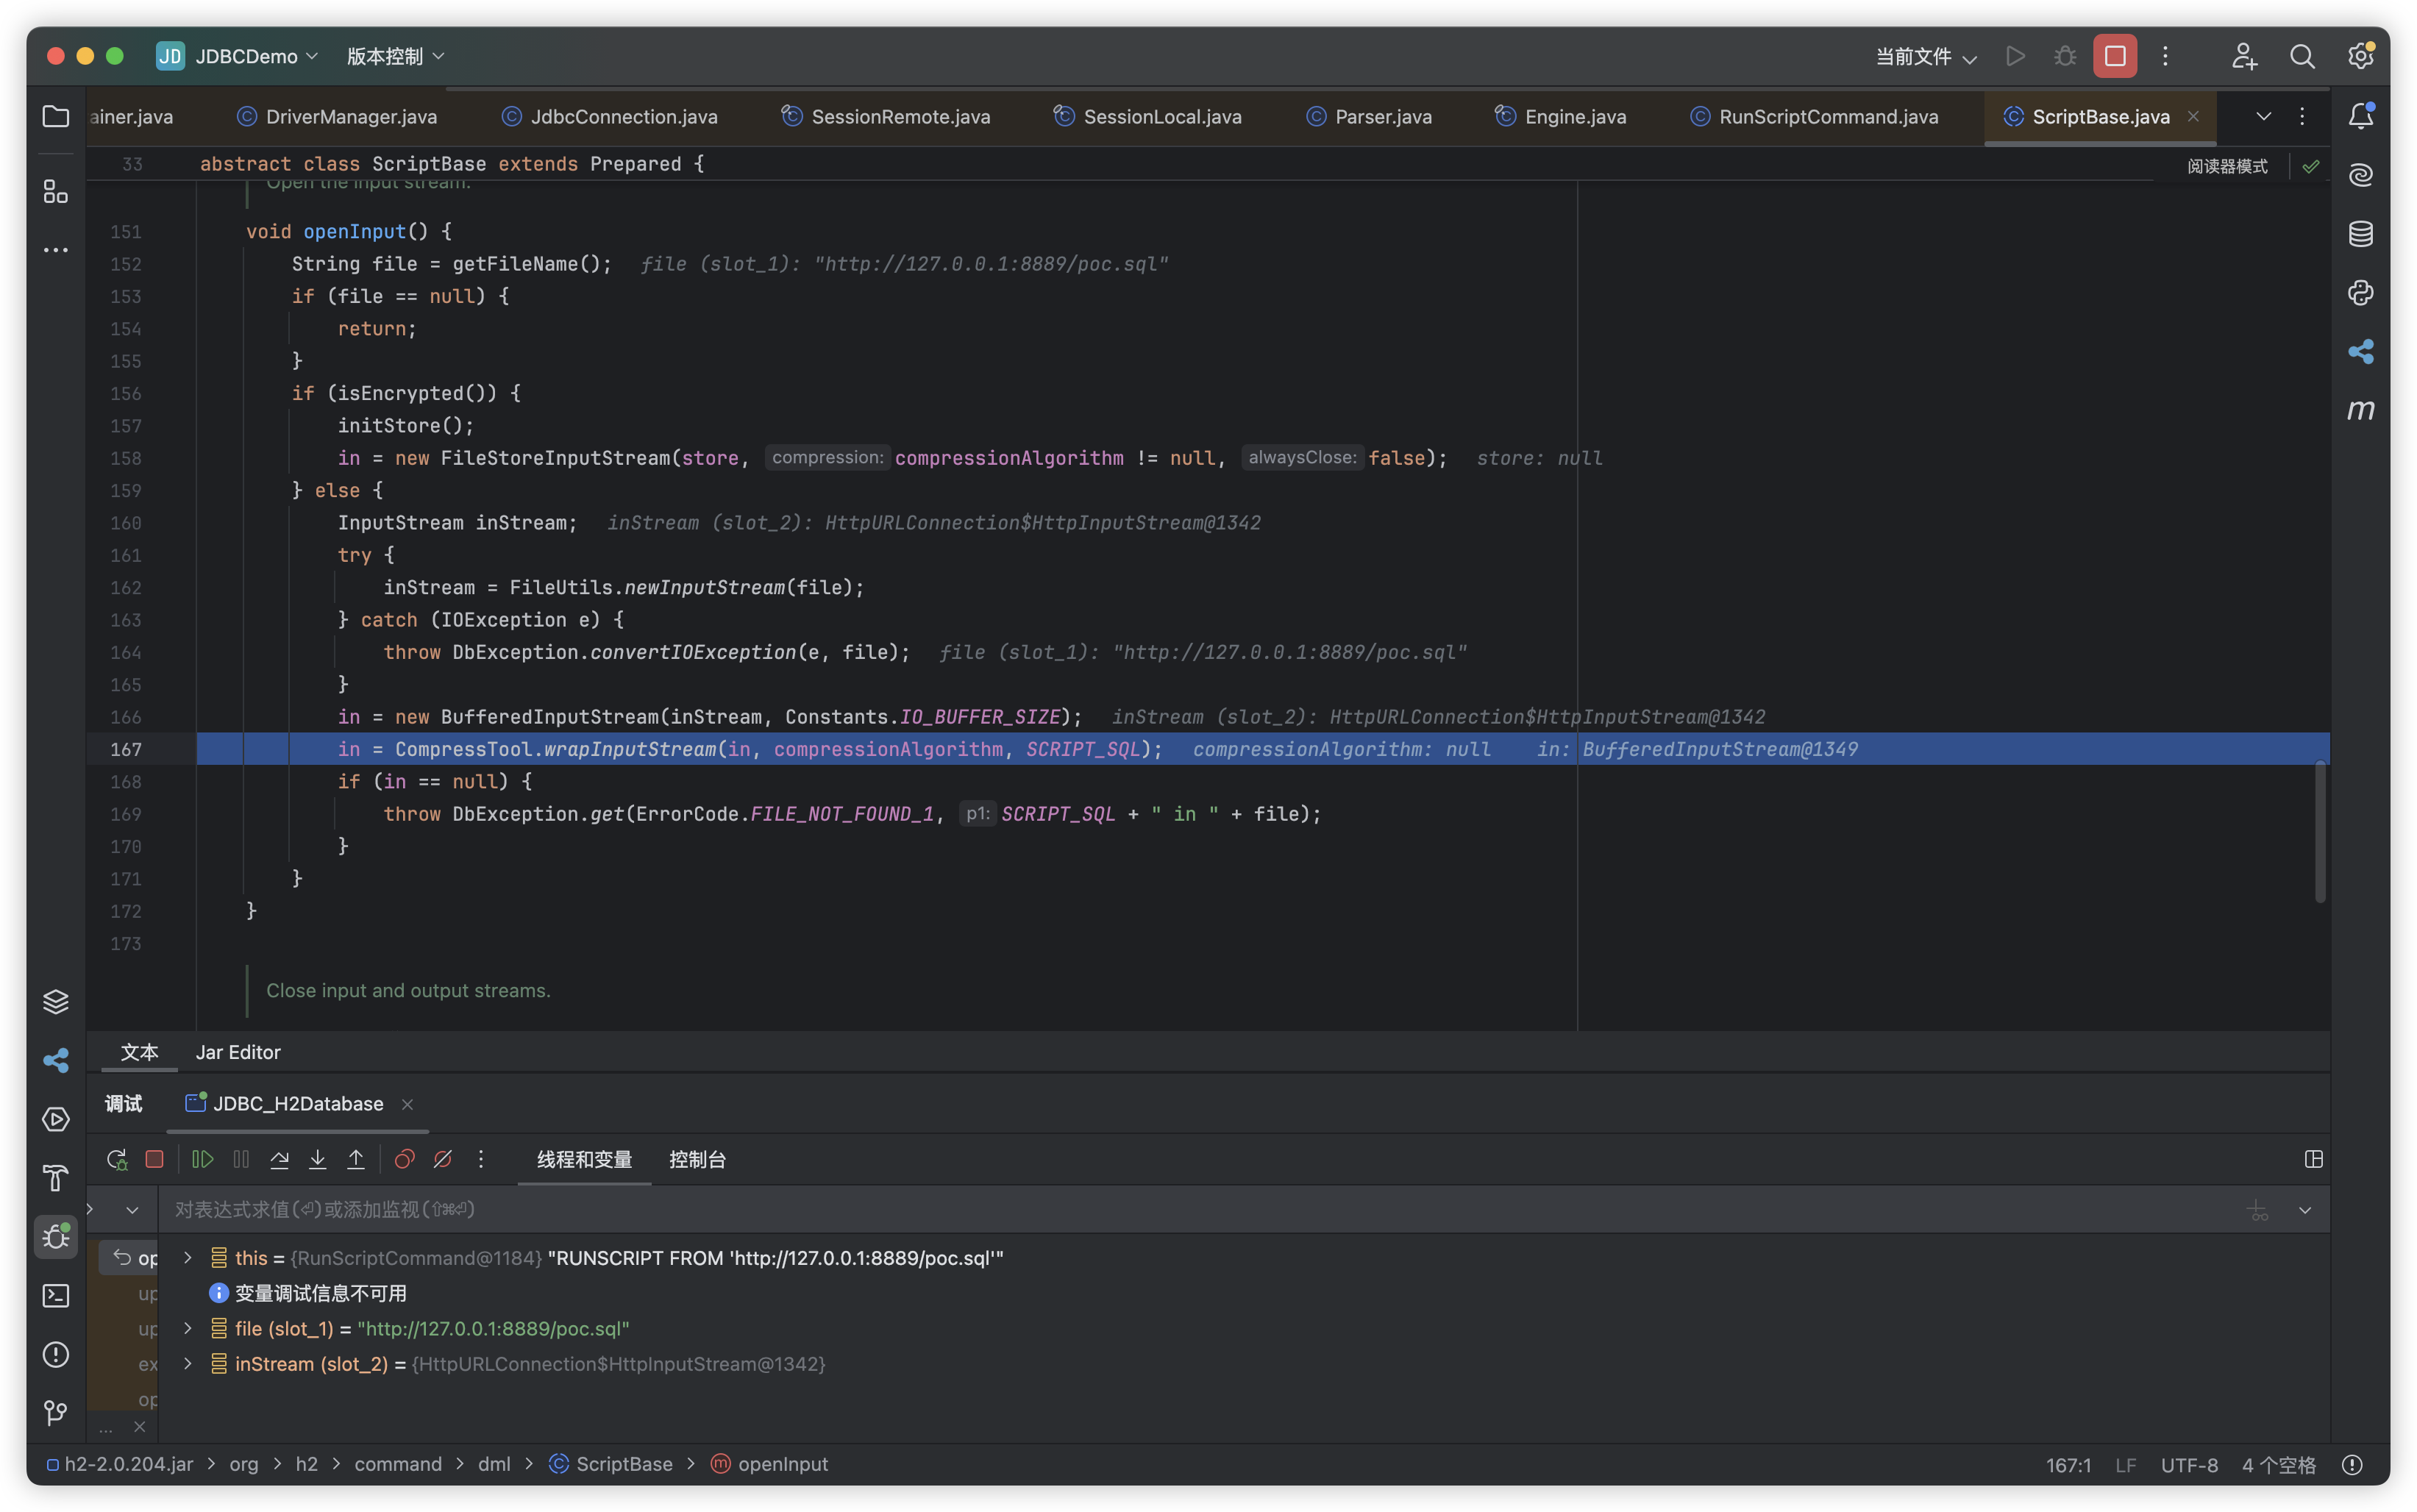This screenshot has width=2417, height=1512.
Task: Toggle debugger layout settings icon
Action: (x=2313, y=1159)
